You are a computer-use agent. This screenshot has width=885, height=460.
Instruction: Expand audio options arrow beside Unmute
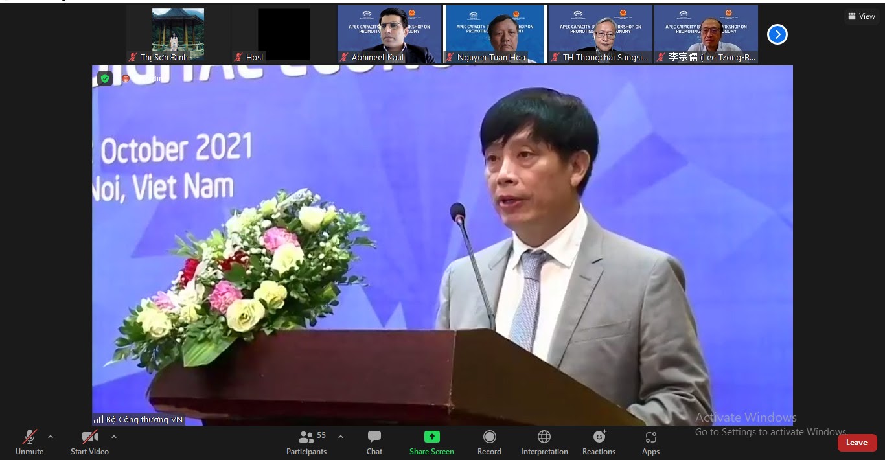[51, 436]
